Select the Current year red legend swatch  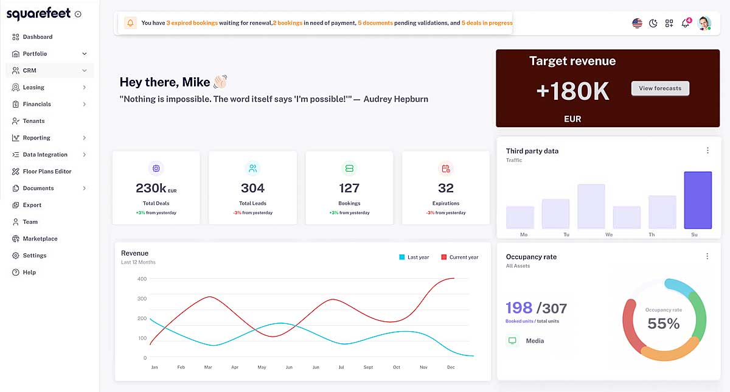[x=444, y=257]
